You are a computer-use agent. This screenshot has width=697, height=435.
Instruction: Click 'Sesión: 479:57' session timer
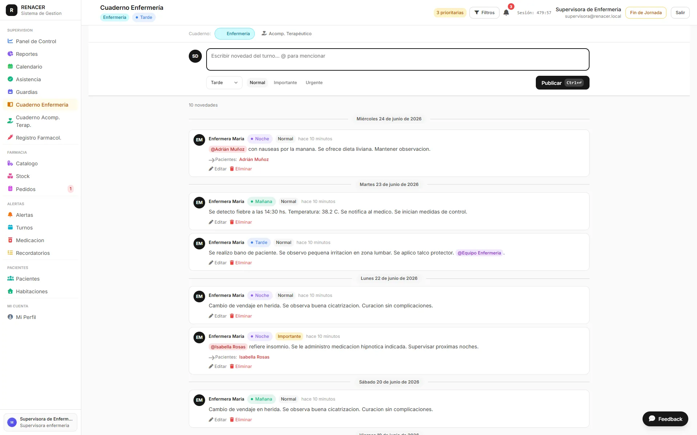pyautogui.click(x=534, y=13)
